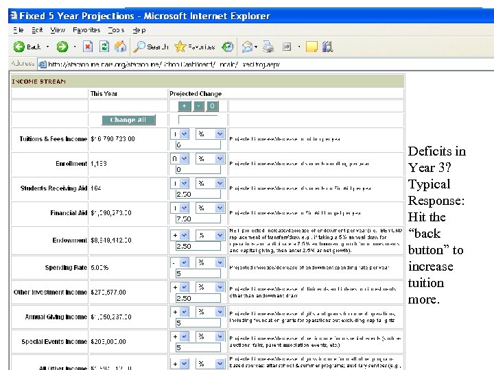The width and height of the screenshot is (494, 370).
Task: Open the Favorites star button
Action: point(194,47)
